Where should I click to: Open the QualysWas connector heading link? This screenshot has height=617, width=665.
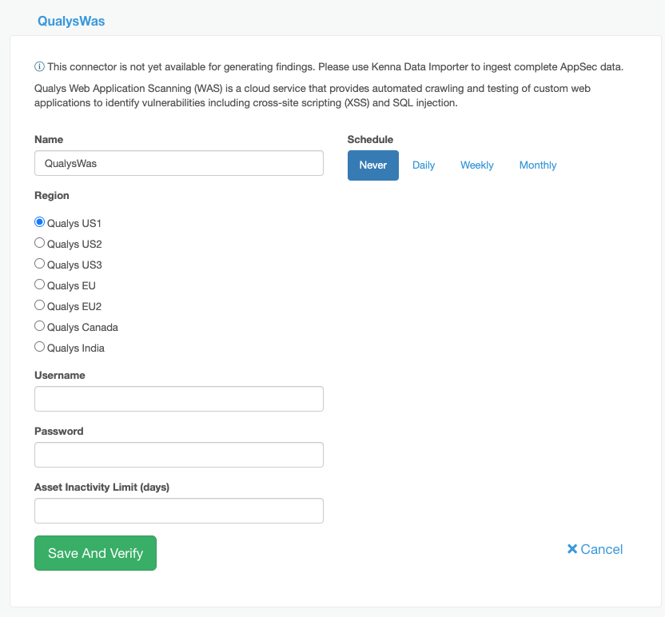(x=70, y=21)
